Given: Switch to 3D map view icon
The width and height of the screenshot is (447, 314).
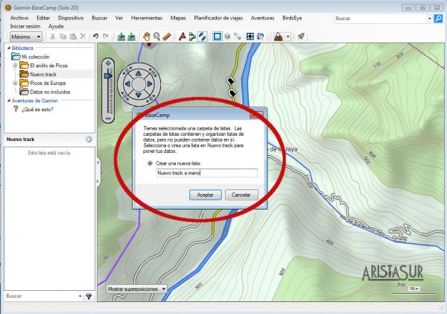Looking at the screenshot, I should pyautogui.click(x=227, y=37).
